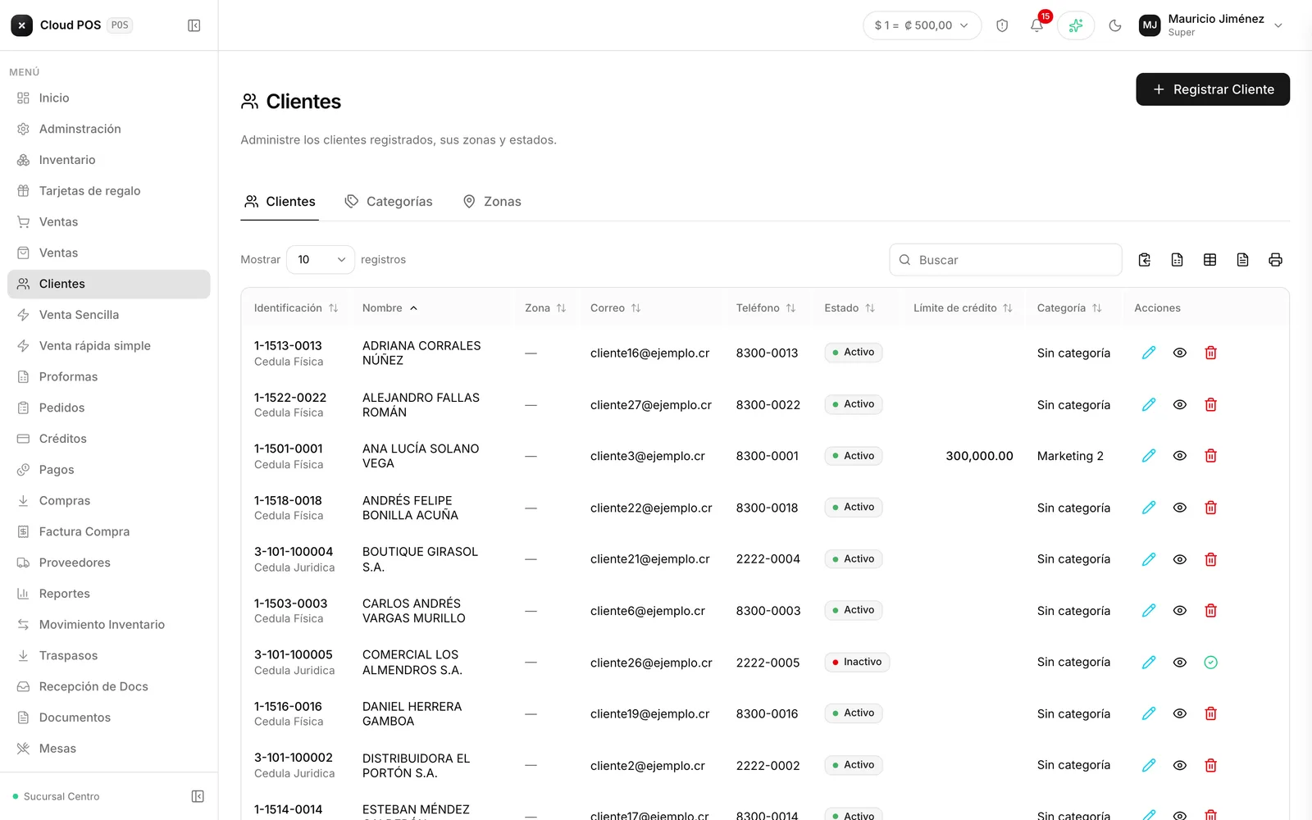Select the Clientes tab

(280, 202)
